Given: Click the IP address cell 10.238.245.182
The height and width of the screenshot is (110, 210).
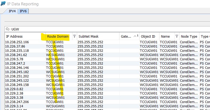Looking at the screenshot, I should (17, 72).
